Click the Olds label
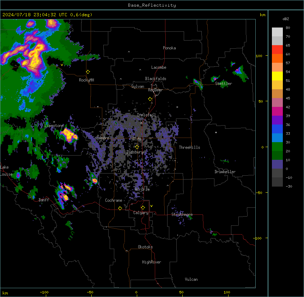This screenshot has height=297, width=304. (x=137, y=139)
